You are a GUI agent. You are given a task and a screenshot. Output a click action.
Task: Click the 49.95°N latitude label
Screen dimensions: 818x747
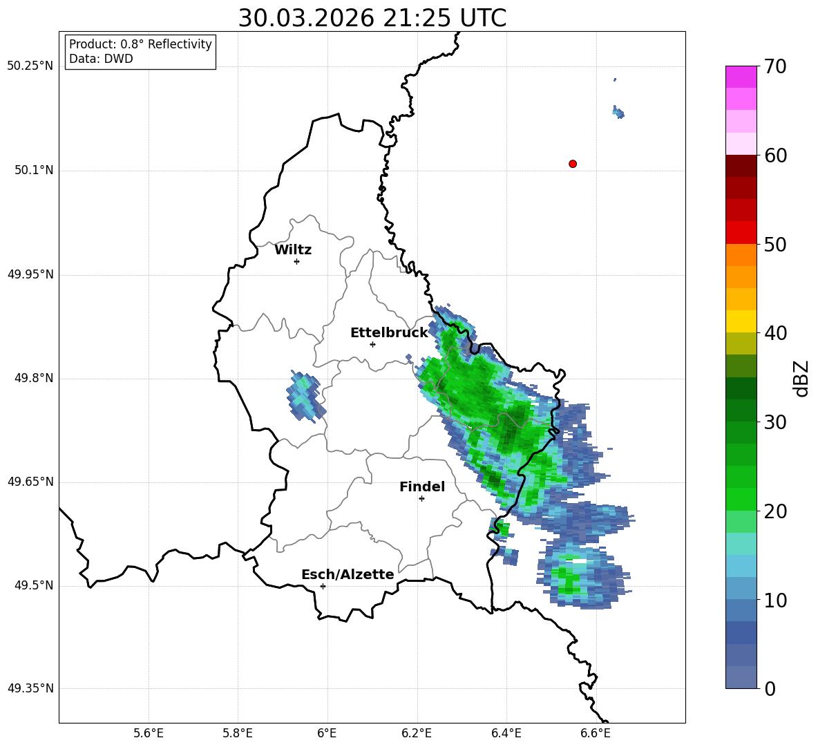(x=30, y=274)
